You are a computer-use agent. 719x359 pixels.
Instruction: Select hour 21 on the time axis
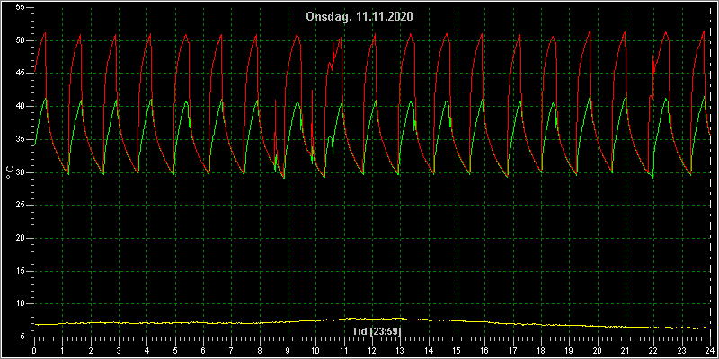[626, 349]
